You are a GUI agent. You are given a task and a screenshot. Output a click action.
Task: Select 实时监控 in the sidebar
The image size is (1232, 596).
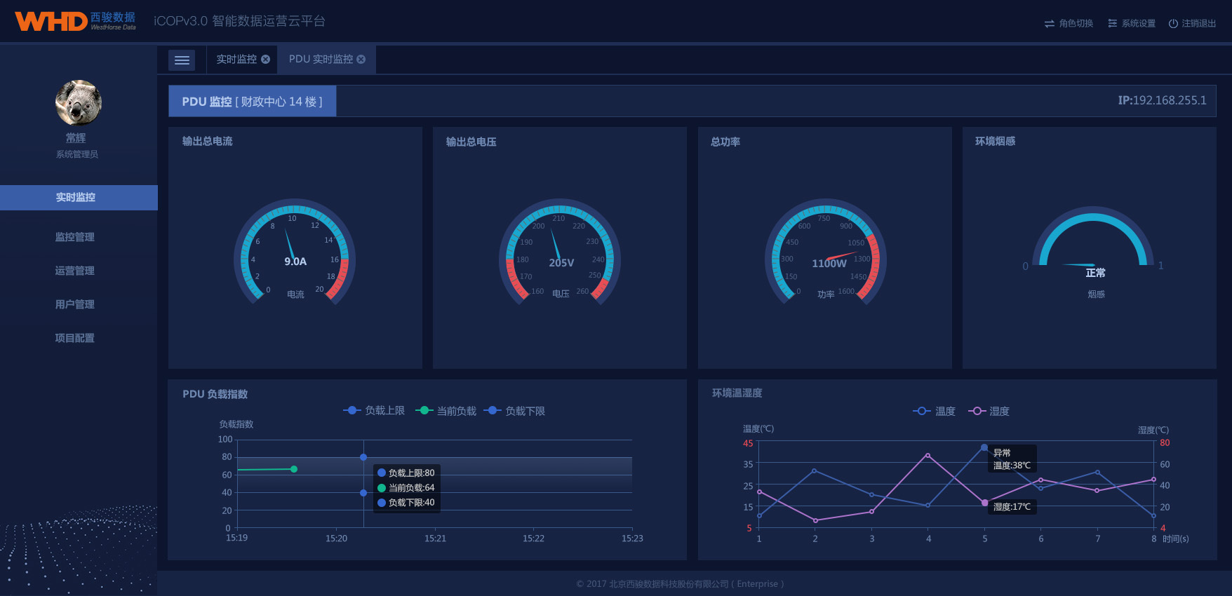[x=76, y=198]
